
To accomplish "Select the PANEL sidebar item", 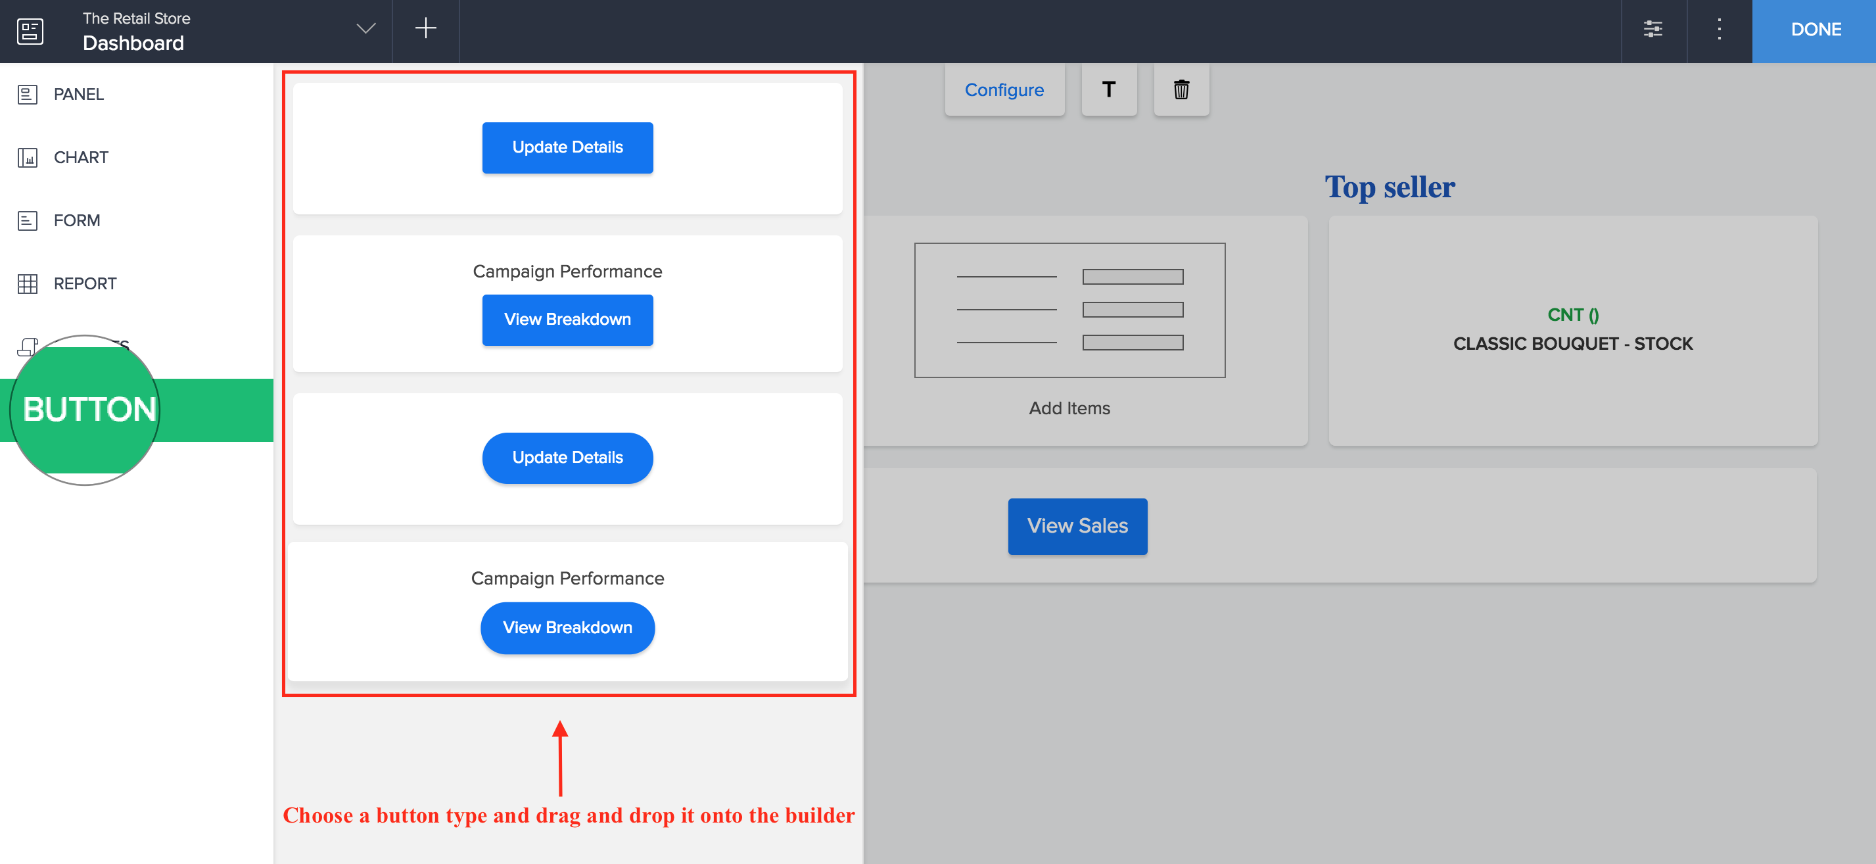I will tap(79, 94).
